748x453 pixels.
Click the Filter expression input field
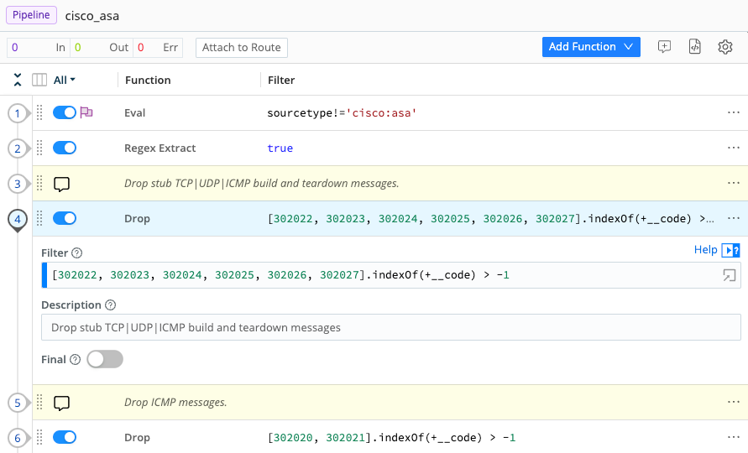point(391,275)
